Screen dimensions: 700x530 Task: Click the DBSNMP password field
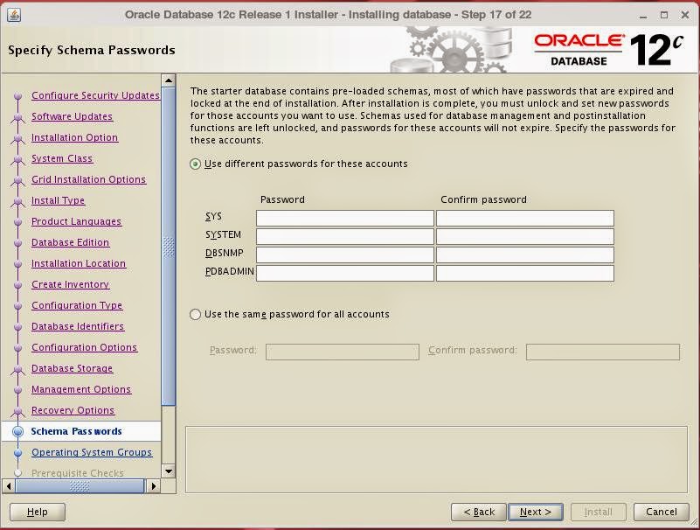[x=344, y=255]
